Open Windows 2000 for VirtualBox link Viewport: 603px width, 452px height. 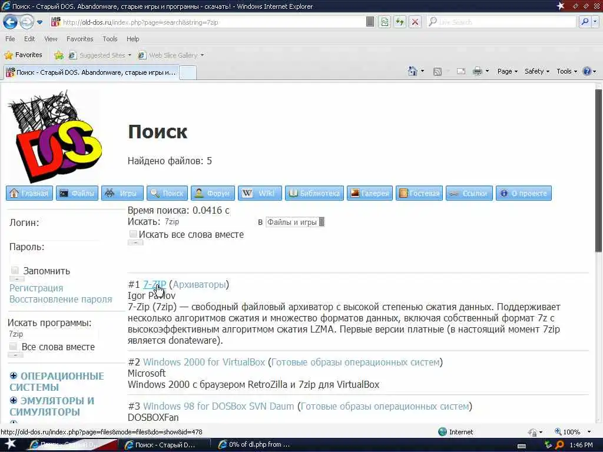pyautogui.click(x=204, y=362)
